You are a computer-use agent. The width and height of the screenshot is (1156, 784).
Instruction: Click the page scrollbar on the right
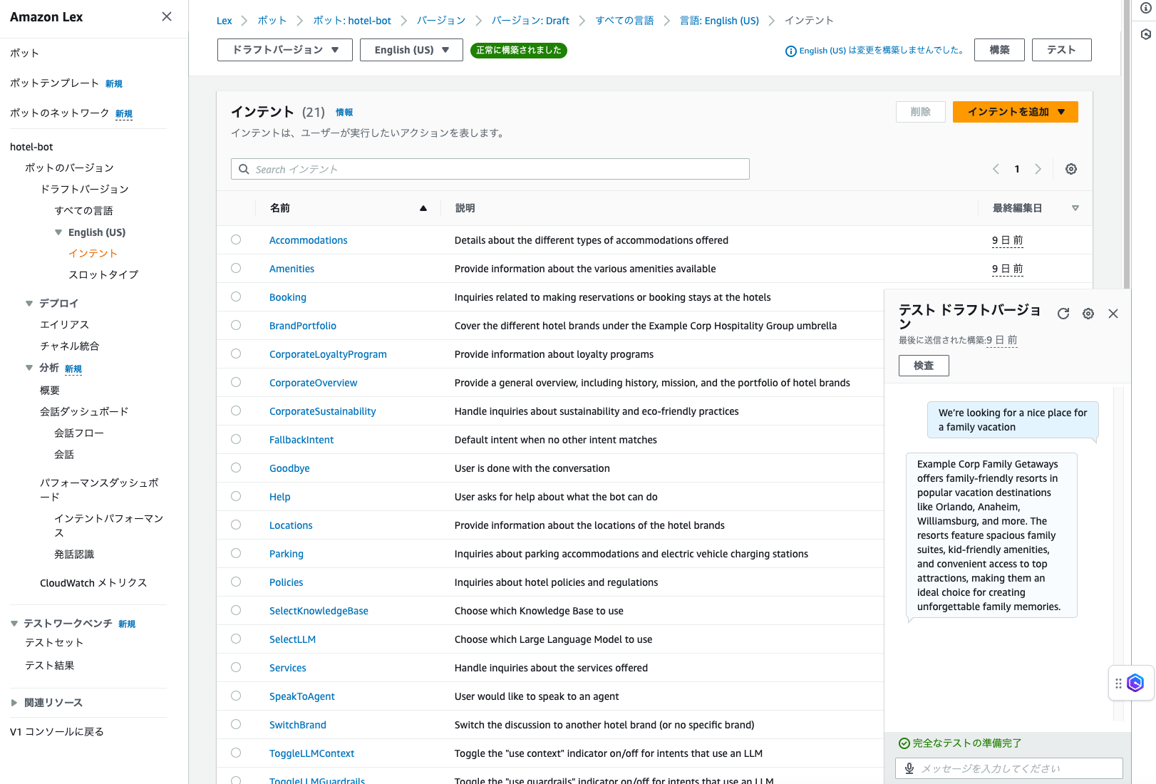(1126, 145)
